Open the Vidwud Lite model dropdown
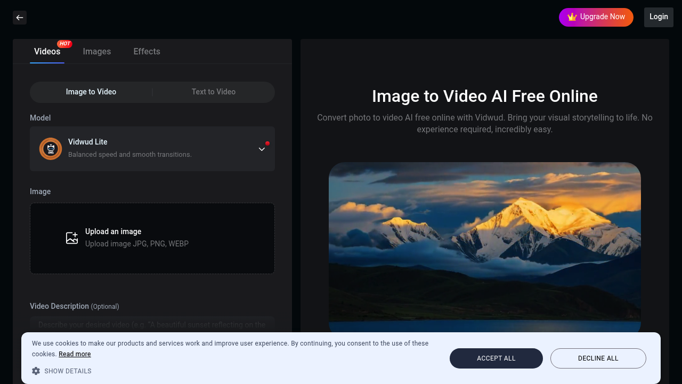The height and width of the screenshot is (384, 682). pos(152,149)
